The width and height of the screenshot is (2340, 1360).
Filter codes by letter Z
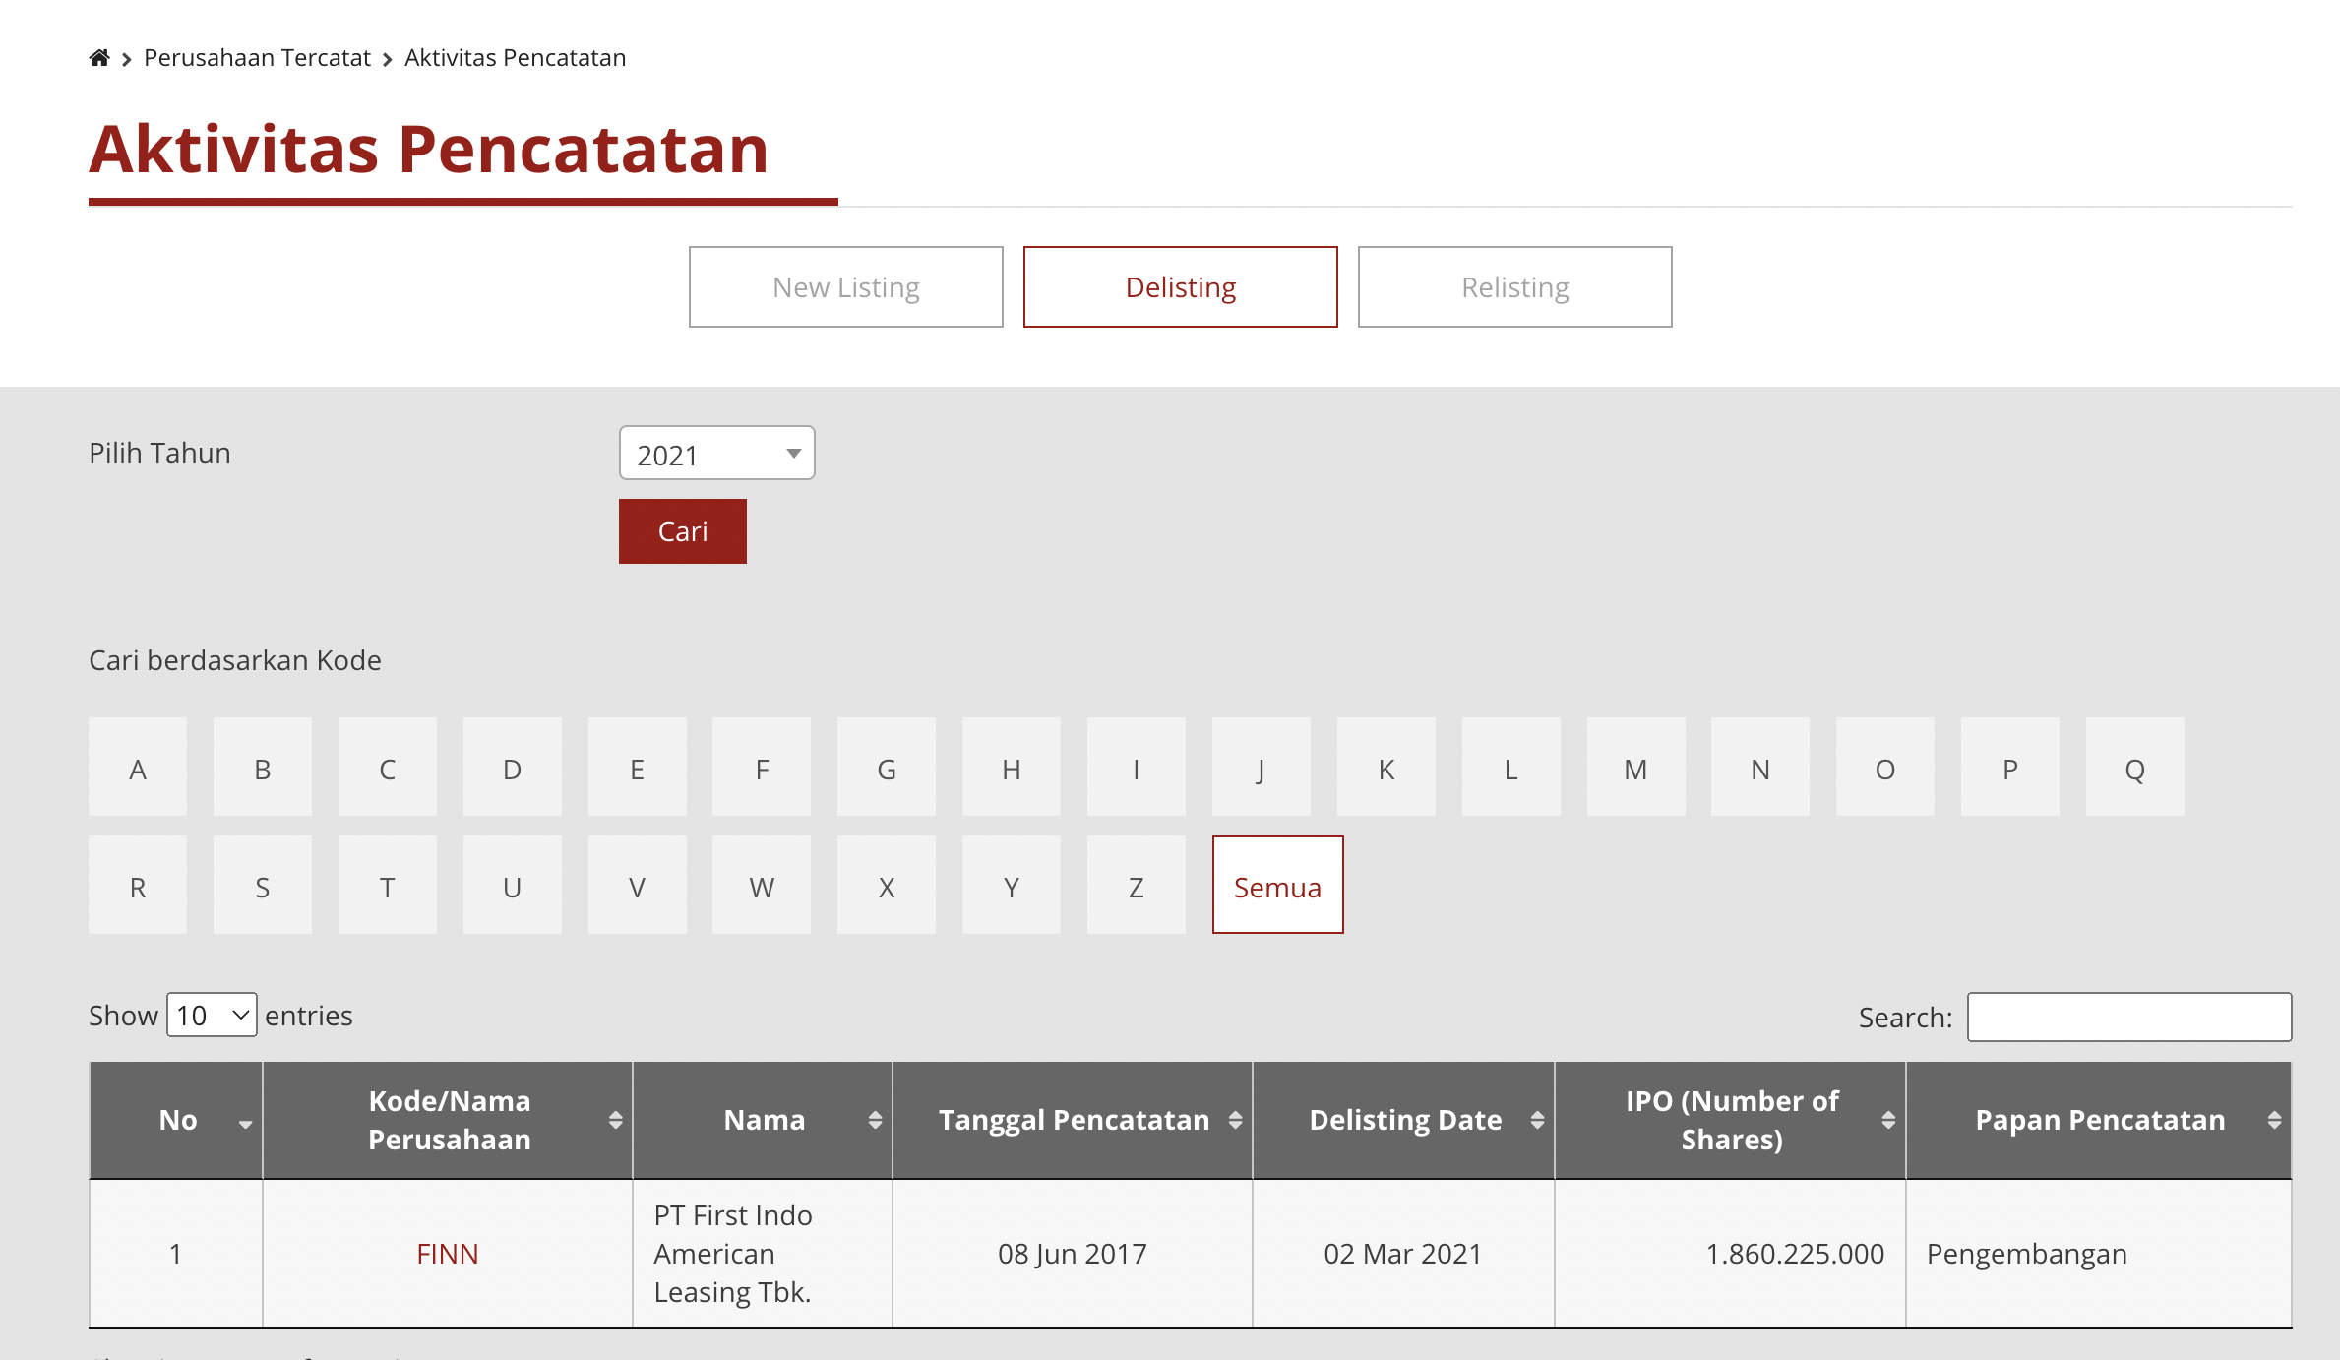1136,887
